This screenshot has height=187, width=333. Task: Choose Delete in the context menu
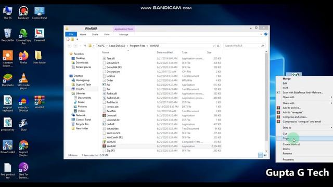(x=304, y=149)
